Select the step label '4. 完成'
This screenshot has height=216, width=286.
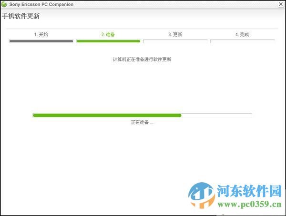(x=242, y=34)
